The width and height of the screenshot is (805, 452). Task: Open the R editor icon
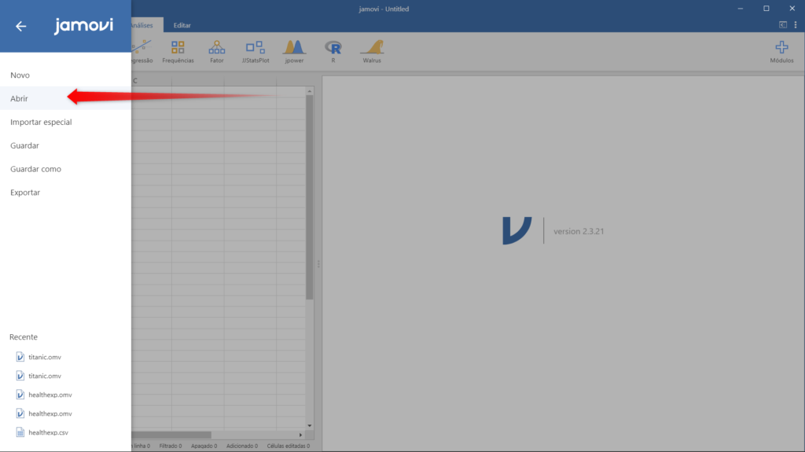333,52
